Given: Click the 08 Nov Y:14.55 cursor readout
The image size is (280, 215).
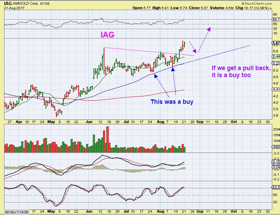Looking at the screenshot, I should 17,212.
